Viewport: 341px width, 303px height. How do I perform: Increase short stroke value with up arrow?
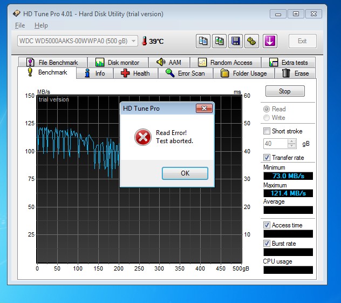click(292, 142)
